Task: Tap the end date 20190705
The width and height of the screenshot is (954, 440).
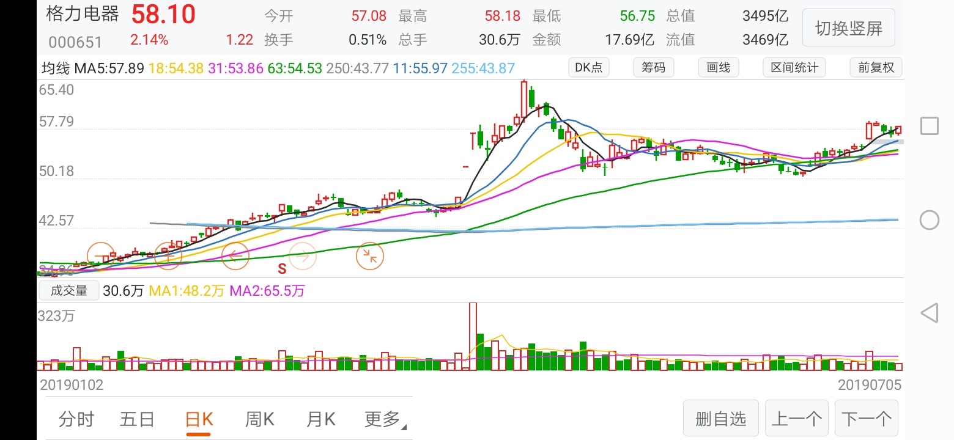Action: click(870, 385)
